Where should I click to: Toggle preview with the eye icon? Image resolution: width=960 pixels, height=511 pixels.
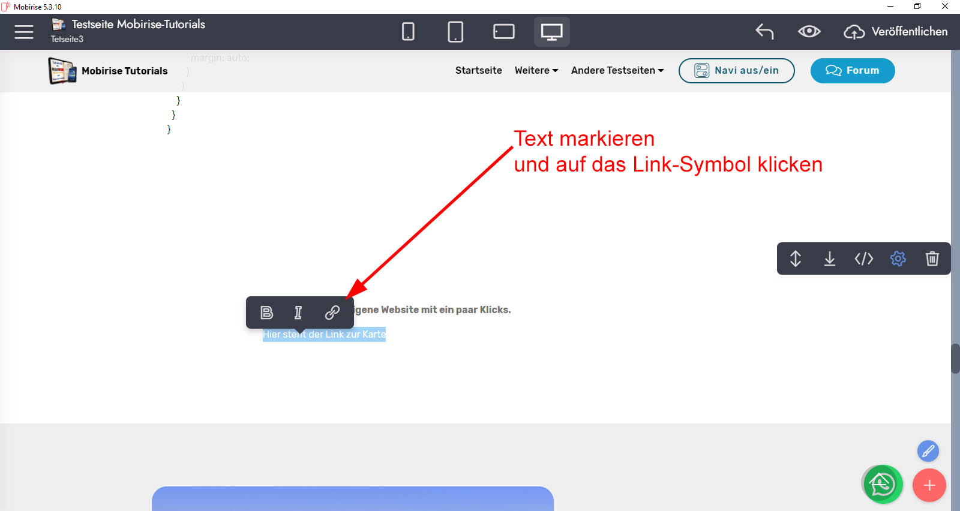click(809, 32)
